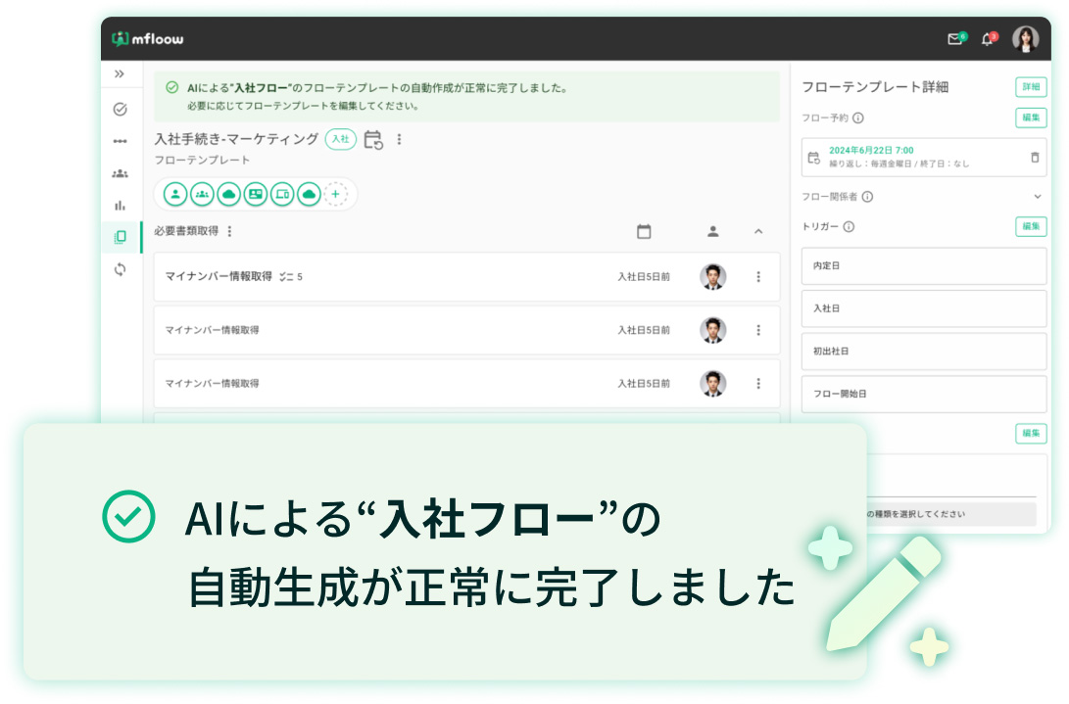Viewport: 1069px width, 704px height.
Task: Select the 内定日 trigger field
Action: (x=924, y=265)
